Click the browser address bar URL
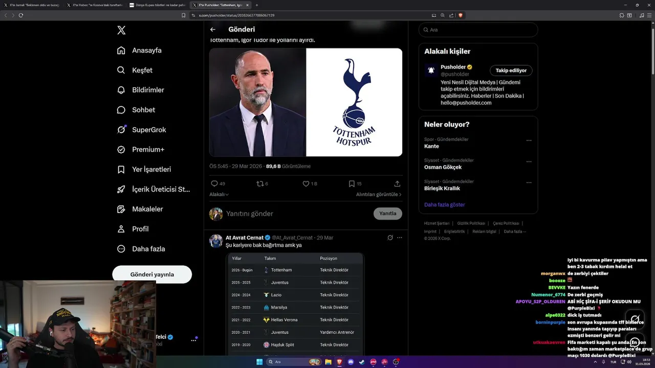 [236, 15]
